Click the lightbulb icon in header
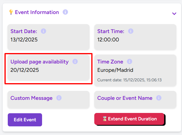Screen dimensions: 182x135 (11, 12)
